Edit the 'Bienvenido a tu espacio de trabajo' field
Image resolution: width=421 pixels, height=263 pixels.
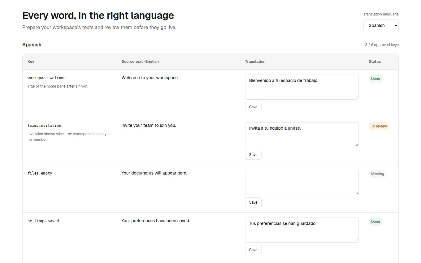302,87
